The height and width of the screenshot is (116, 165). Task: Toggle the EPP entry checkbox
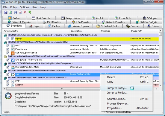(8, 81)
